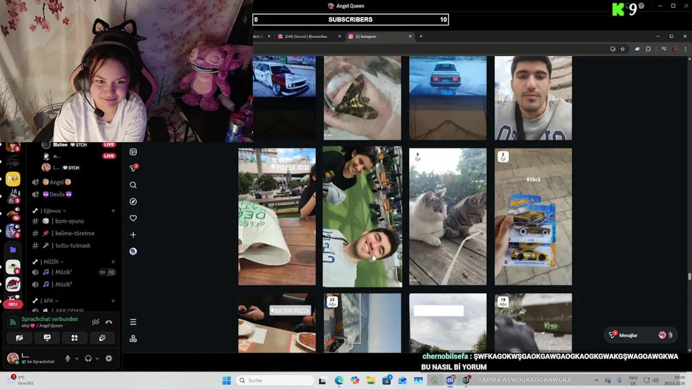Collapse the AFK category in Discord
Viewport: 692px width, 389px height.
tap(45, 300)
